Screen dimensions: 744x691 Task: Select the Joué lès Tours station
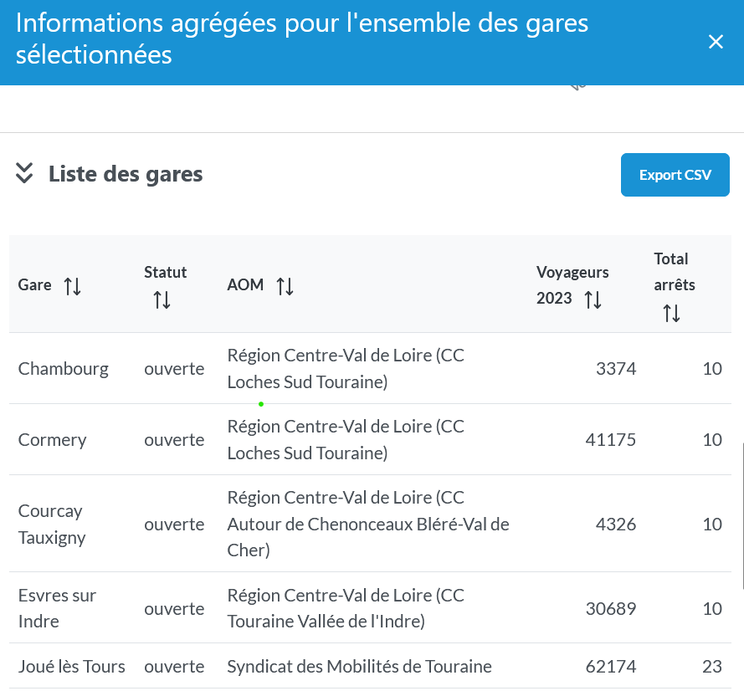[72, 667]
